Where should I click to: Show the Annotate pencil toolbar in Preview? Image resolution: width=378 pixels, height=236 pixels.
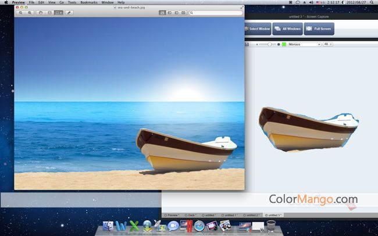(69, 13)
